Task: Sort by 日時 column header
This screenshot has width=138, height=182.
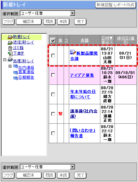Action: pyautogui.click(x=107, y=38)
